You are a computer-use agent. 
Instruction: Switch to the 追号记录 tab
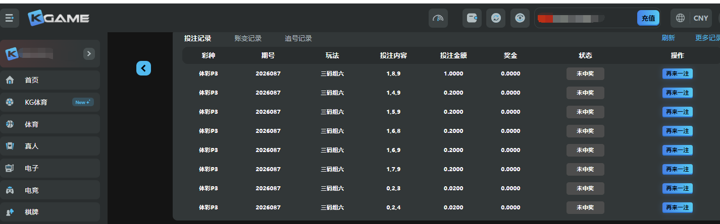(x=298, y=38)
